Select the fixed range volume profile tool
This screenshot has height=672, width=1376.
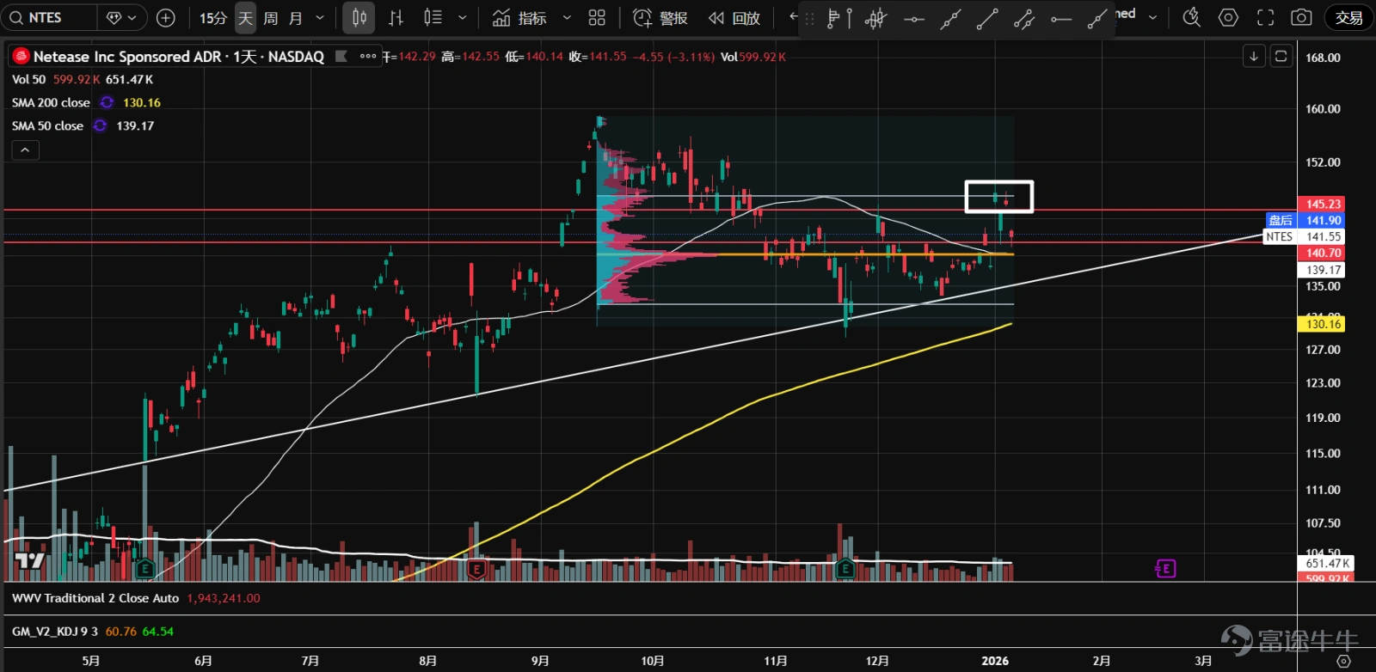point(838,18)
